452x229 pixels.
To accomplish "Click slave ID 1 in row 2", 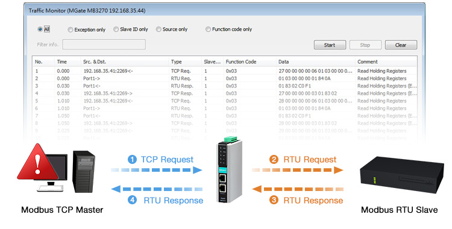I will tap(206, 78).
